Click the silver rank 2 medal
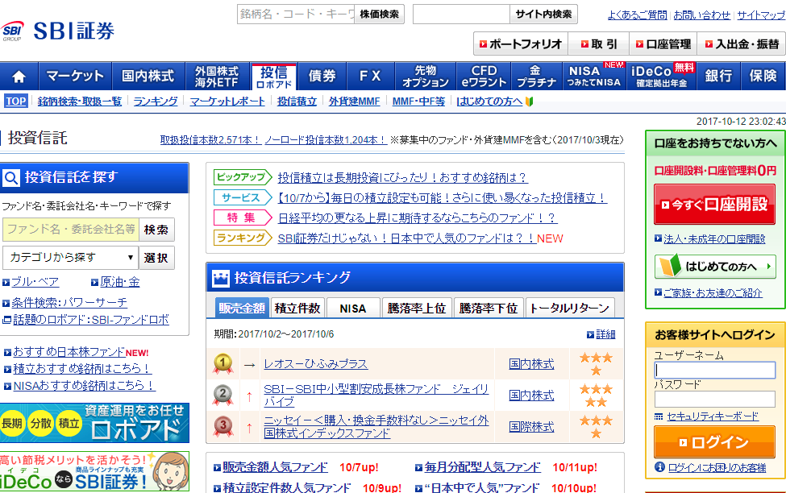The image size is (786, 493). (223, 395)
